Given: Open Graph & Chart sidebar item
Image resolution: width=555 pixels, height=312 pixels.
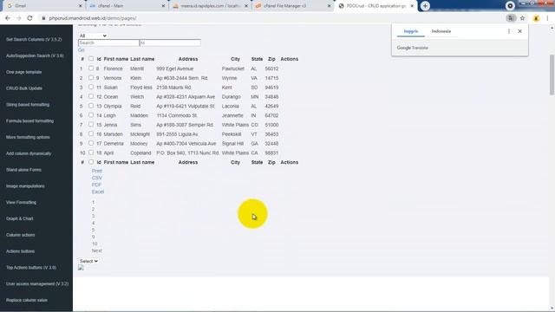Looking at the screenshot, I should click(x=19, y=218).
